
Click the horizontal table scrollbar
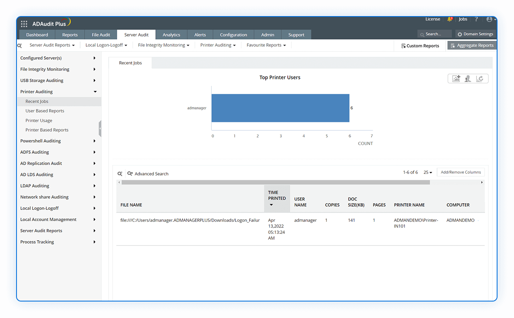276,182
